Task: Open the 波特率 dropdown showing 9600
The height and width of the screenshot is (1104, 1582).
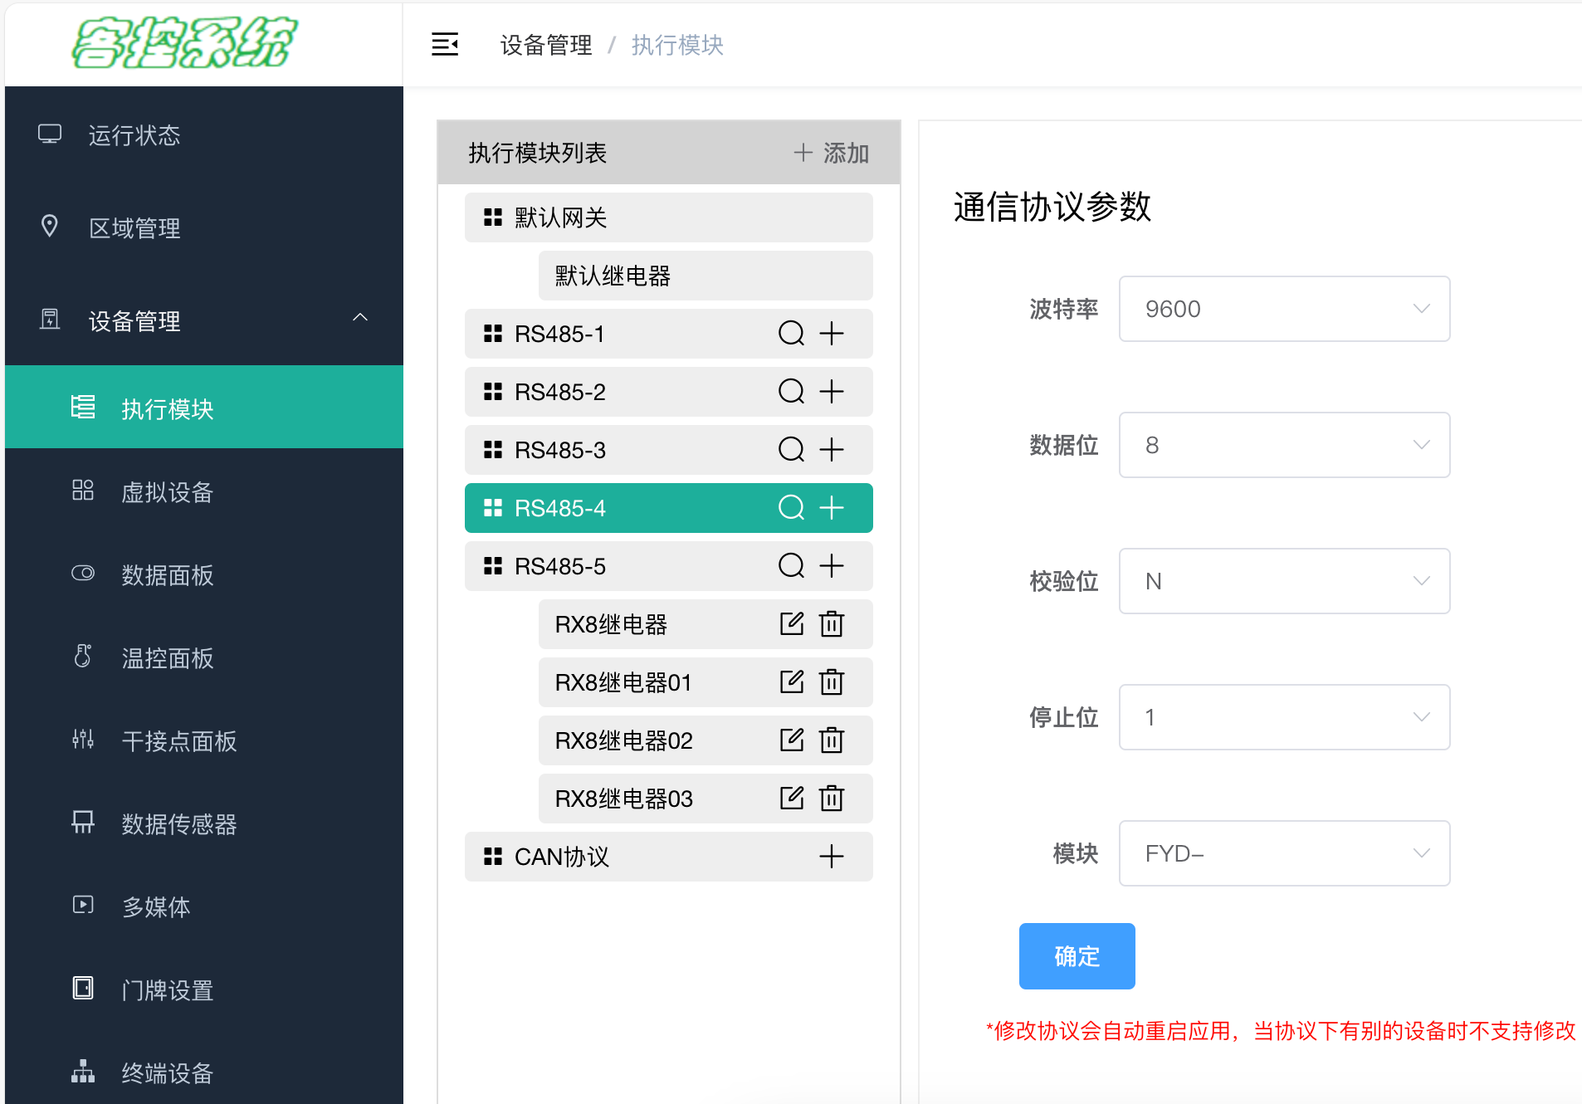Action: tap(1284, 309)
